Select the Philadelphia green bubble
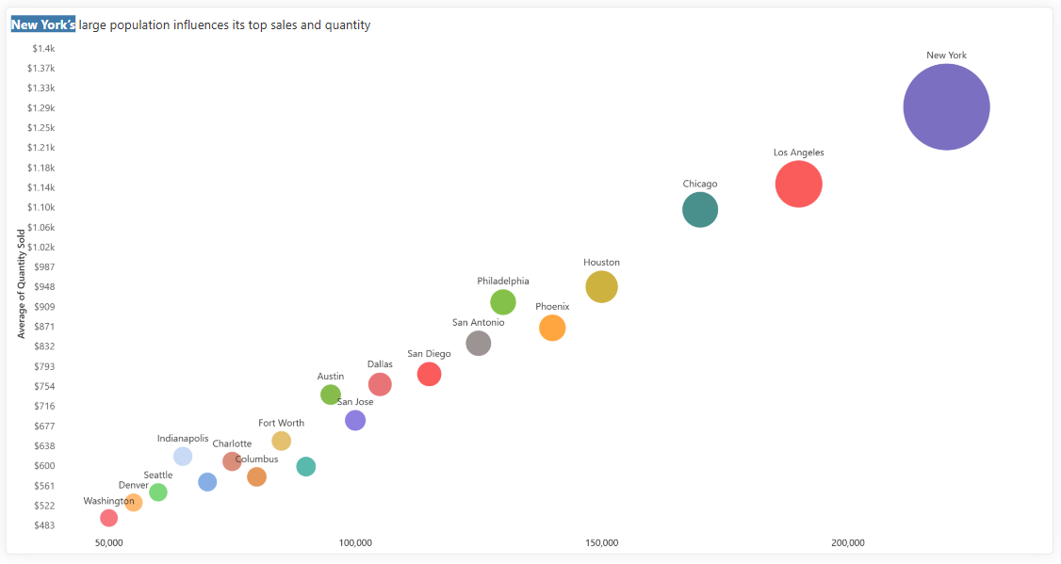This screenshot has width=1061, height=564. (503, 302)
